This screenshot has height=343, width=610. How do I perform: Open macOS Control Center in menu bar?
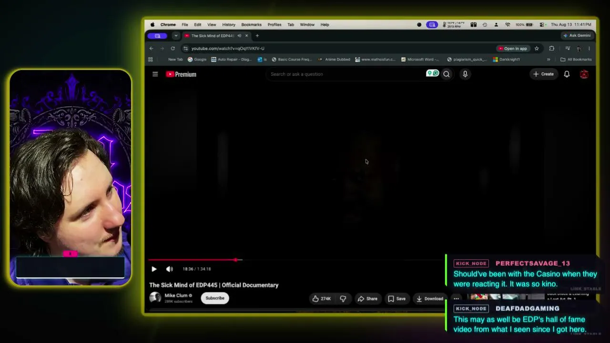pos(542,25)
